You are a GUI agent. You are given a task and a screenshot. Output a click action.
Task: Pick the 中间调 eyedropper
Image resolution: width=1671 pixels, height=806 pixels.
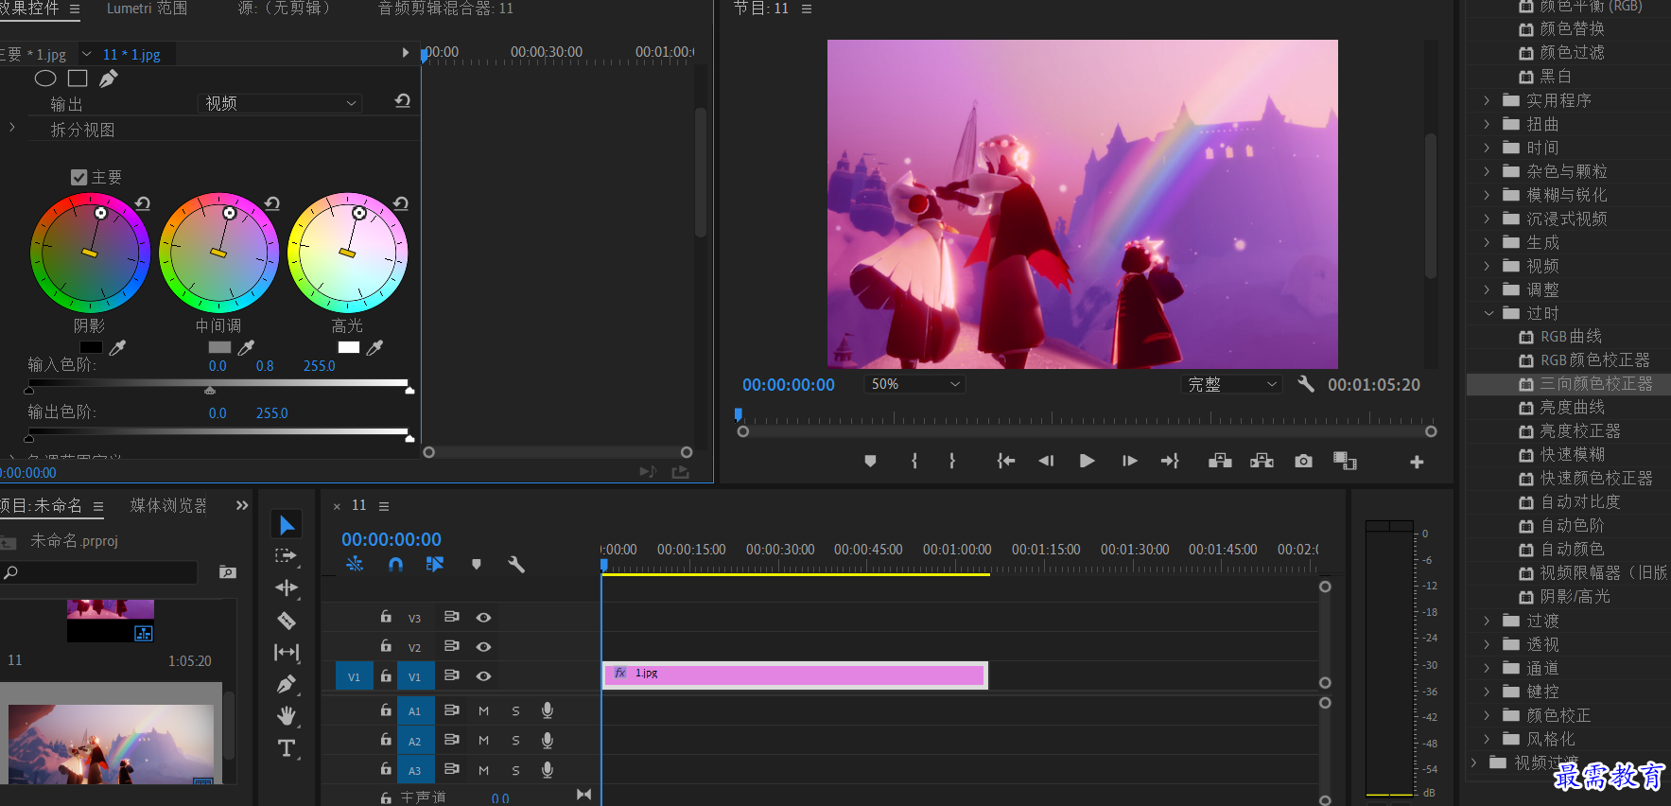click(247, 348)
